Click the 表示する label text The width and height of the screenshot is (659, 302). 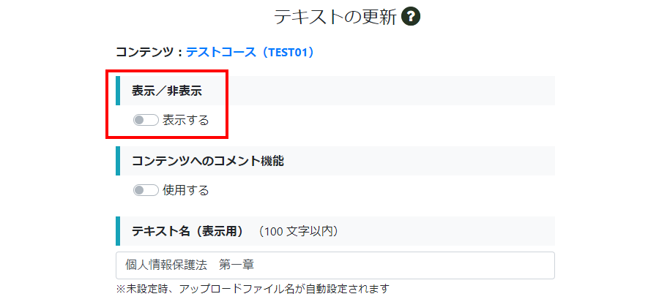pyautogui.click(x=186, y=121)
